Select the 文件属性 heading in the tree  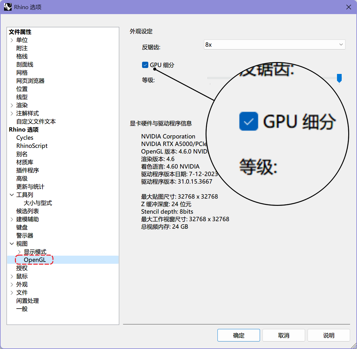pyautogui.click(x=20, y=32)
